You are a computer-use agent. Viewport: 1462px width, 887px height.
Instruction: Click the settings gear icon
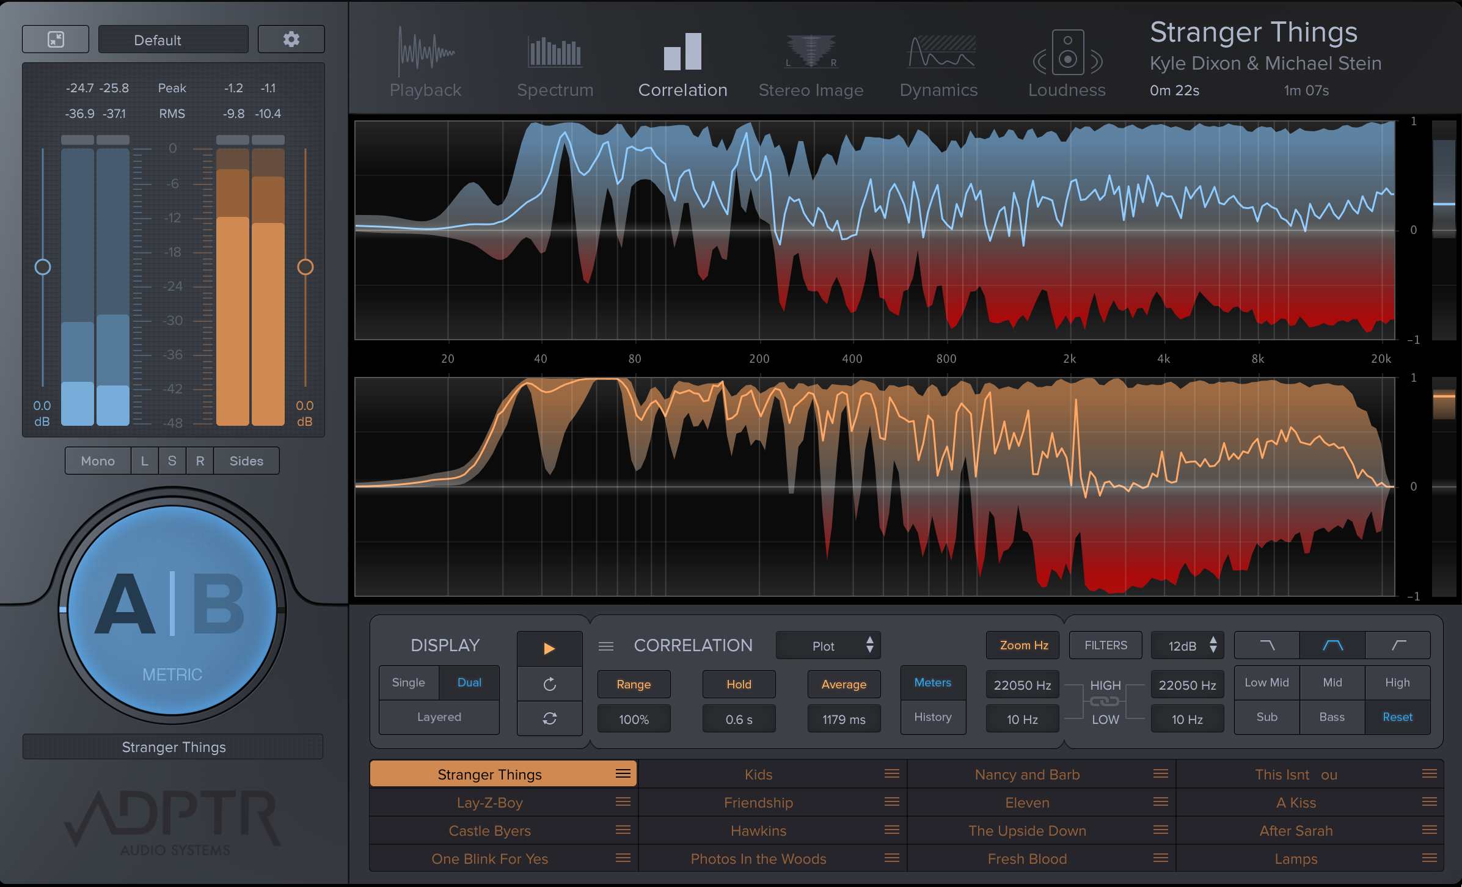click(x=291, y=40)
